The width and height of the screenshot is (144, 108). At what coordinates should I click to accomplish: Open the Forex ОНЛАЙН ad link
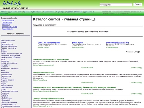pos(7,29)
